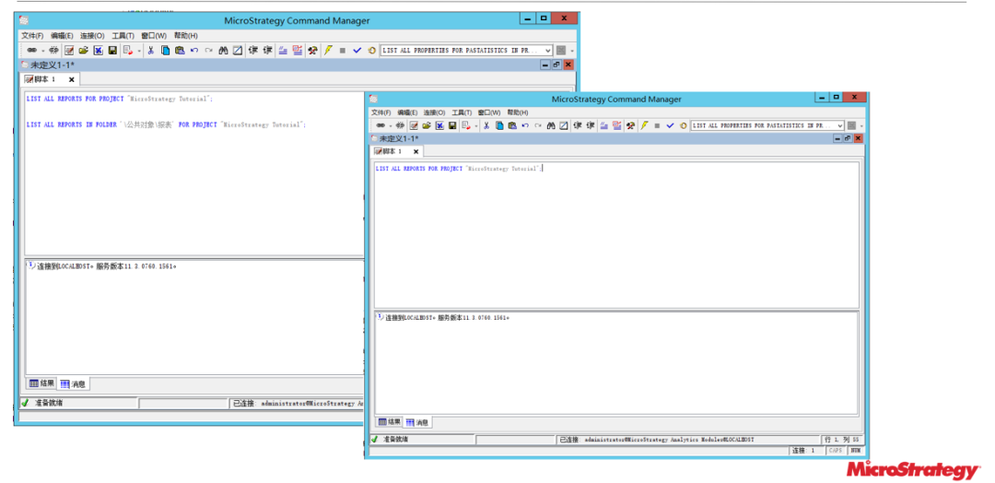
Task: Click script editor text area in front window
Action: (616, 235)
